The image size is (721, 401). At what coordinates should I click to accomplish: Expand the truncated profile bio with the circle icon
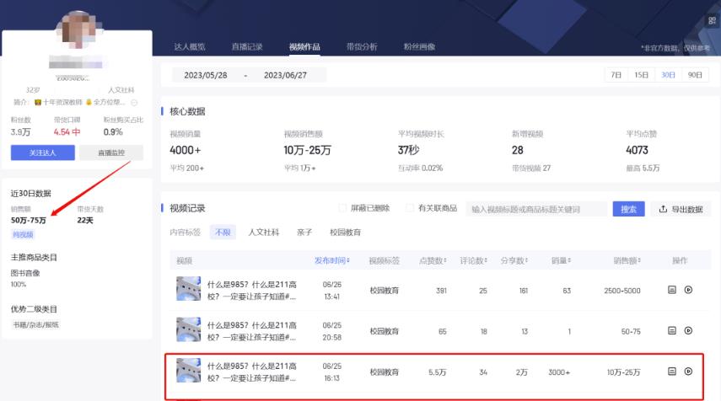coord(134,102)
